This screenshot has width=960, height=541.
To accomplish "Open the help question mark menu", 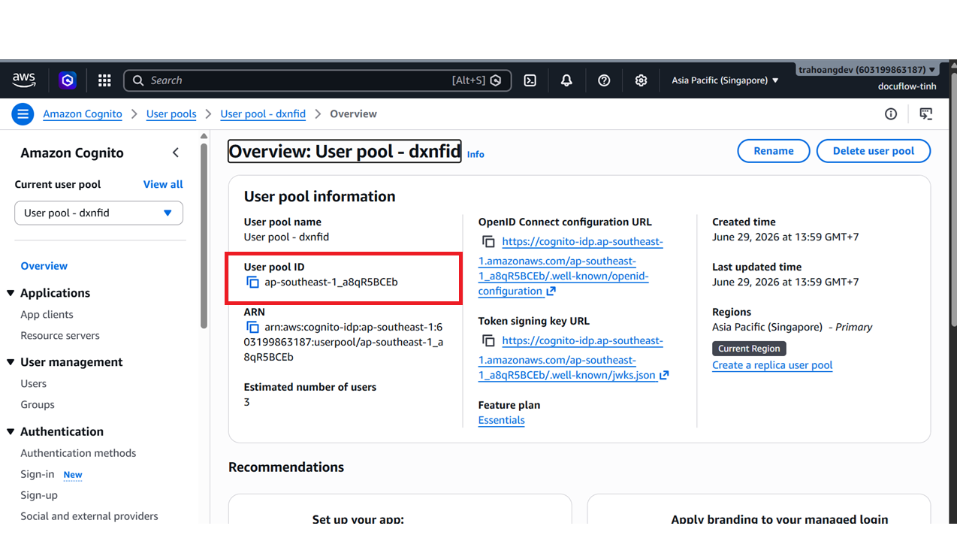I will coord(604,80).
